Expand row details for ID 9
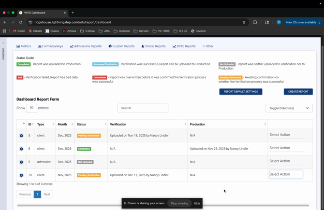Image resolution: width=324 pixels, height=210 pixels. click(x=21, y=162)
